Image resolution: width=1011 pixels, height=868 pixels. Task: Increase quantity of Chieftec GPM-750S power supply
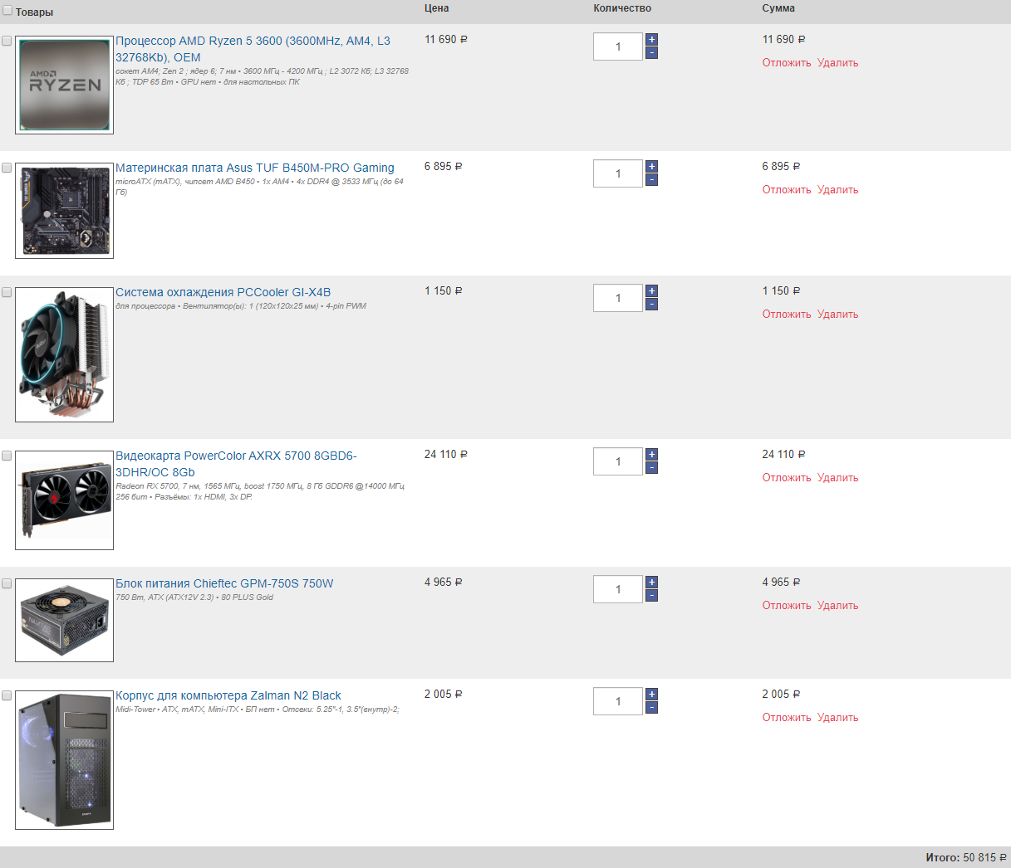click(651, 583)
